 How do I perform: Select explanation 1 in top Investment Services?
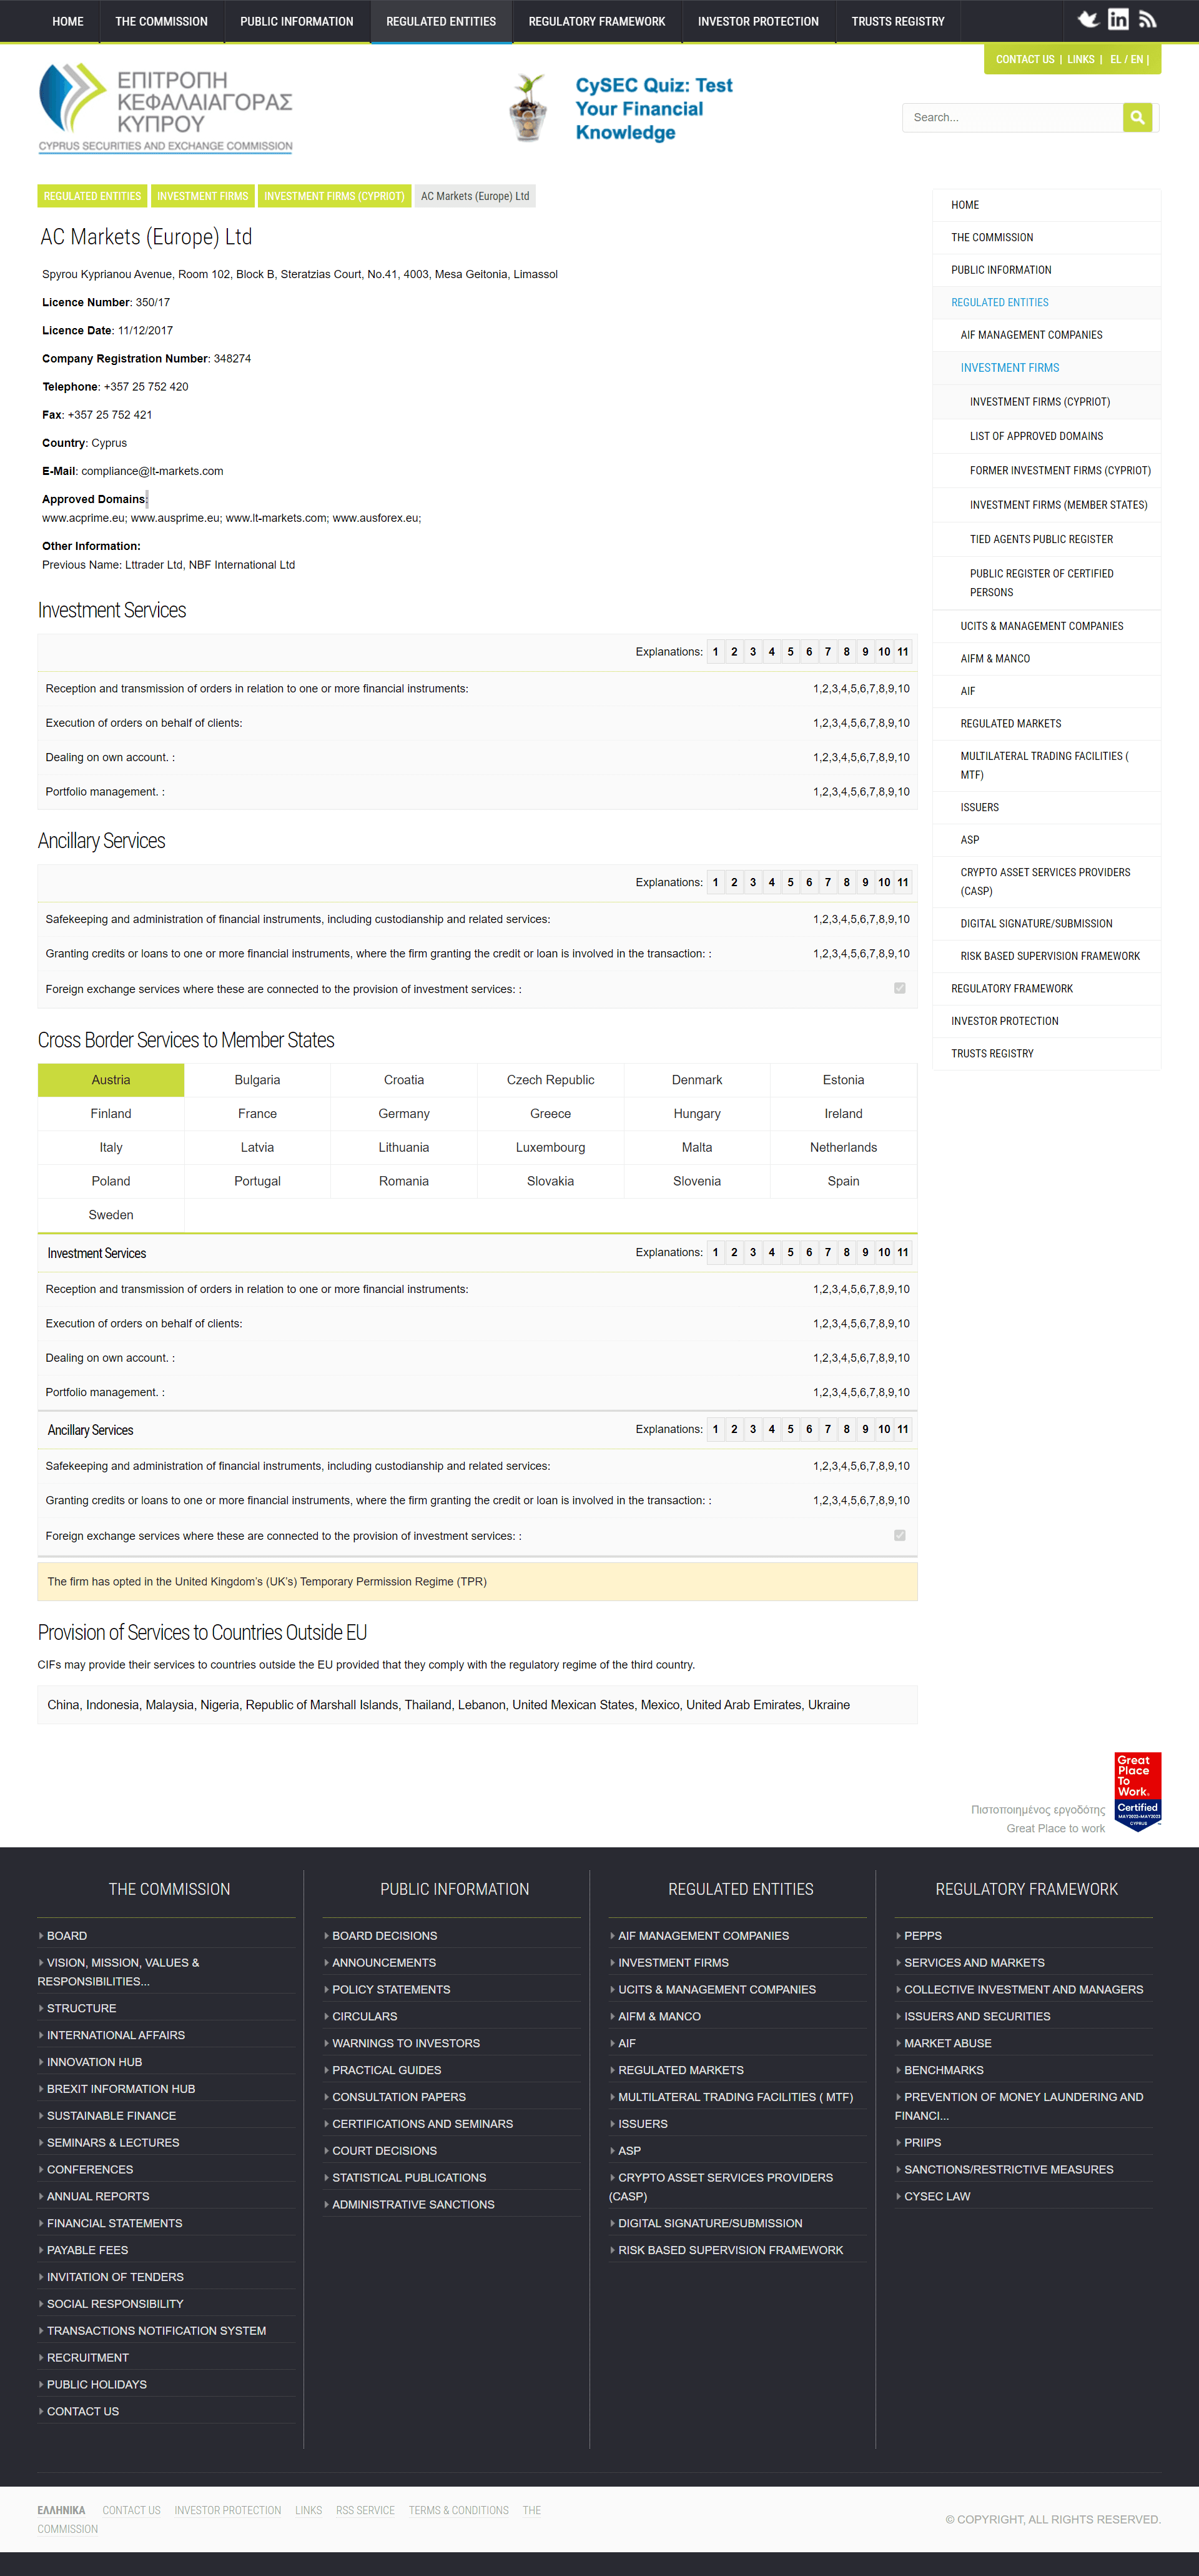click(716, 652)
